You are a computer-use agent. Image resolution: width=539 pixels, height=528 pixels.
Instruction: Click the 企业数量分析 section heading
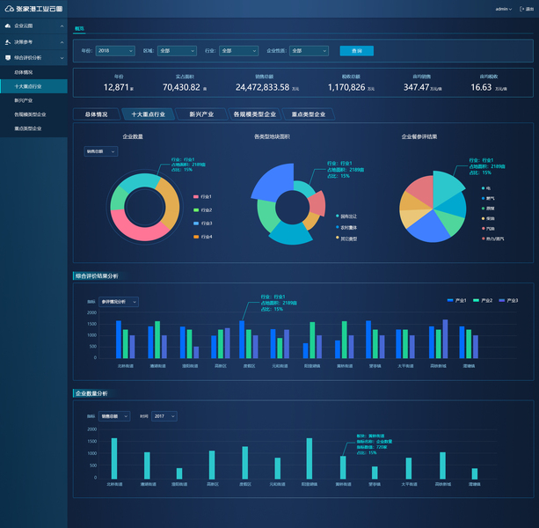click(91, 393)
